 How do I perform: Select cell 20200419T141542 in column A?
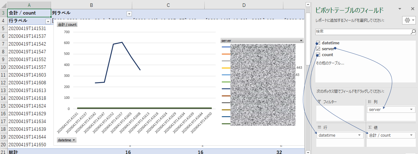point(29,44)
